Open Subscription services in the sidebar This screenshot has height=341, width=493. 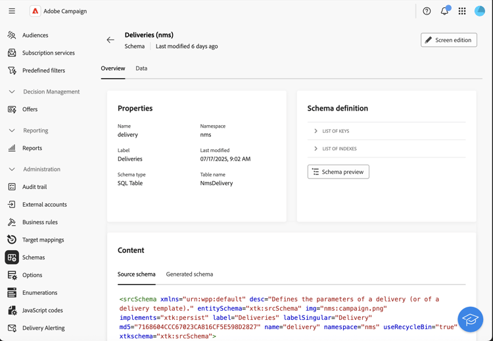tap(49, 53)
